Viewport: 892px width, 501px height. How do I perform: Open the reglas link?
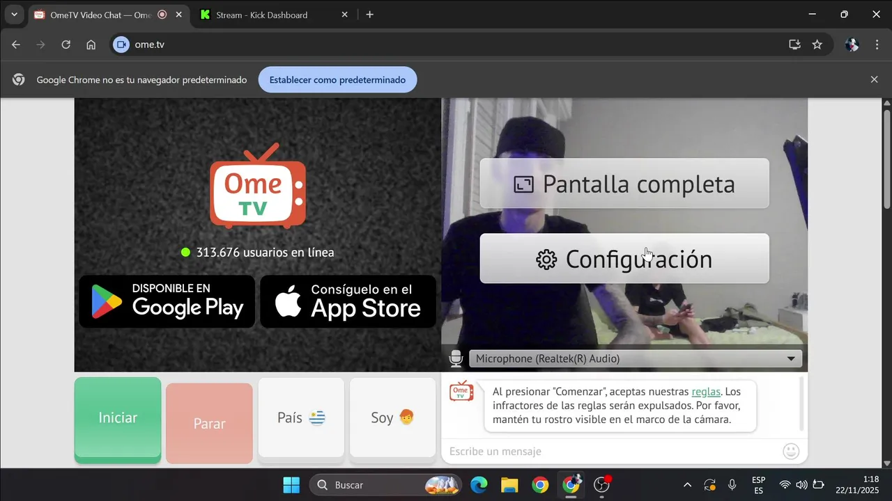tap(706, 392)
